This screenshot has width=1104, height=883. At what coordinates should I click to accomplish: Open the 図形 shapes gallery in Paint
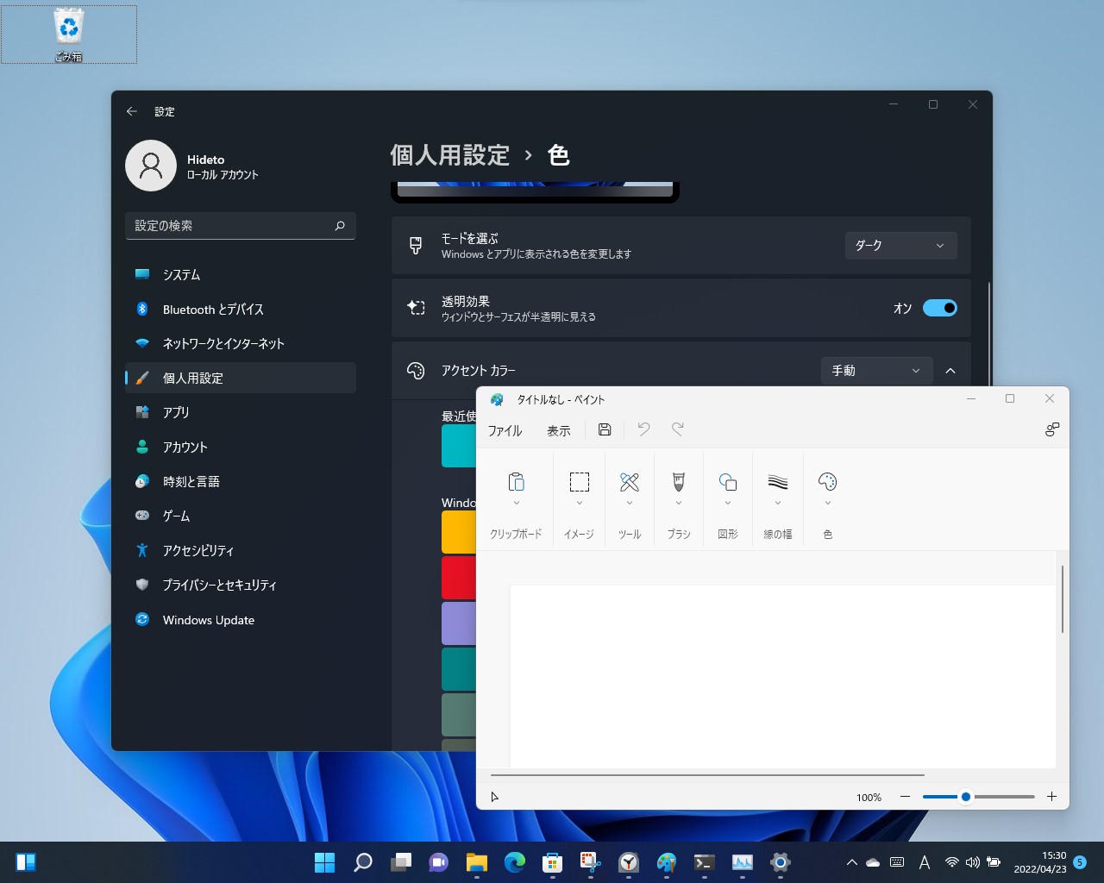[727, 482]
